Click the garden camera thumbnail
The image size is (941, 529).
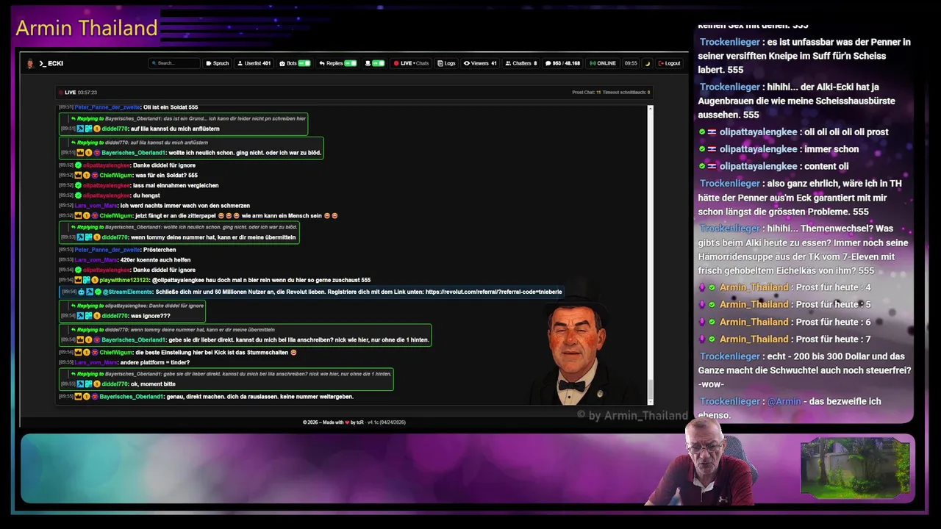pos(855,468)
